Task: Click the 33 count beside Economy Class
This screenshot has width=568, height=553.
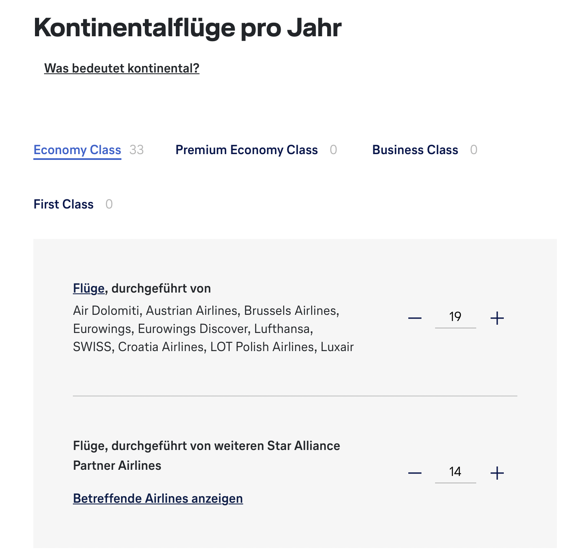Action: coord(137,150)
